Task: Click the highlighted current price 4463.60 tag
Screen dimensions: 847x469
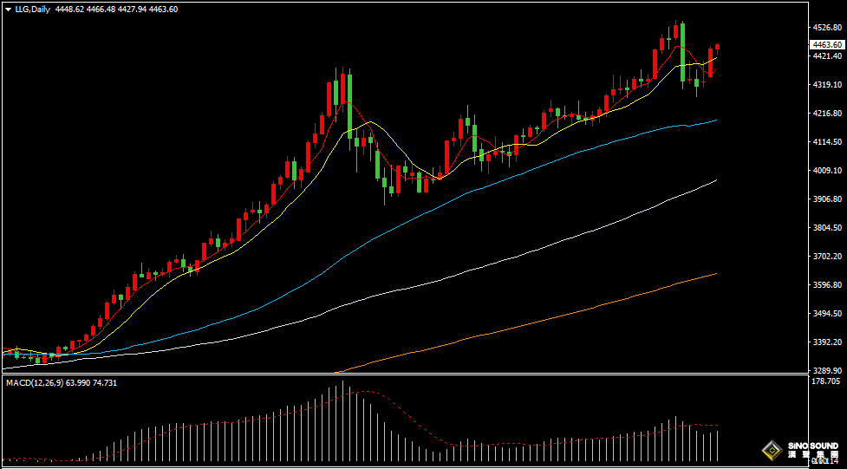Action: click(826, 44)
